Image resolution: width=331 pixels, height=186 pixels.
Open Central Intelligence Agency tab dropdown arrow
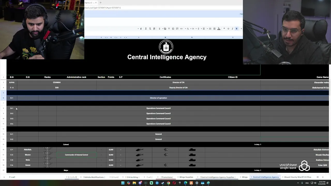click(x=251, y=177)
